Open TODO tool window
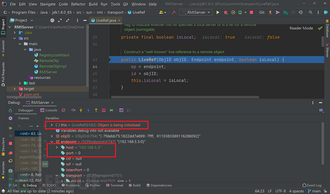 49,185
